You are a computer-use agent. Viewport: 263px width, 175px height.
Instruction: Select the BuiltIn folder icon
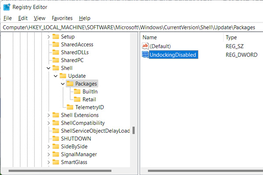click(x=77, y=91)
